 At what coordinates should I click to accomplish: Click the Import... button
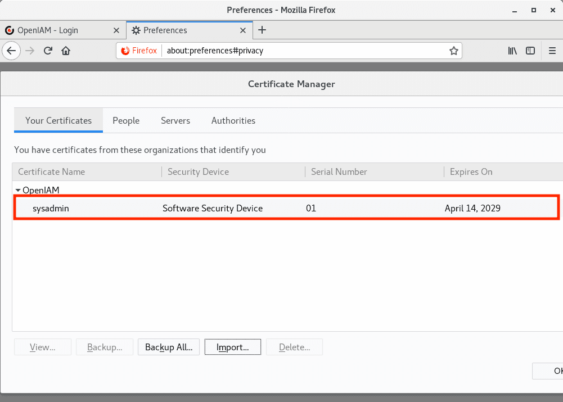point(233,347)
